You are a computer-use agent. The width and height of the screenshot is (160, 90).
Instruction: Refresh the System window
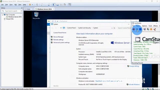pos(114,28)
